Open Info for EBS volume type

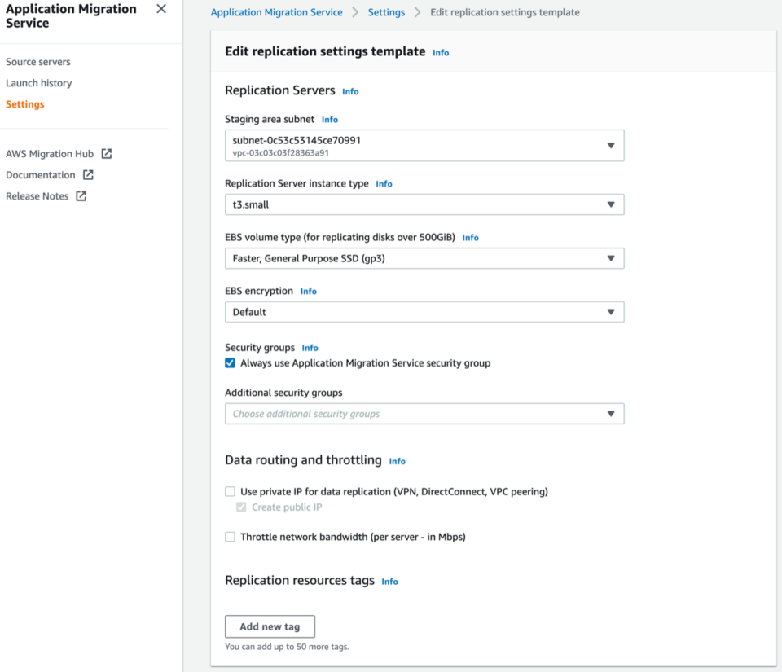coord(470,238)
